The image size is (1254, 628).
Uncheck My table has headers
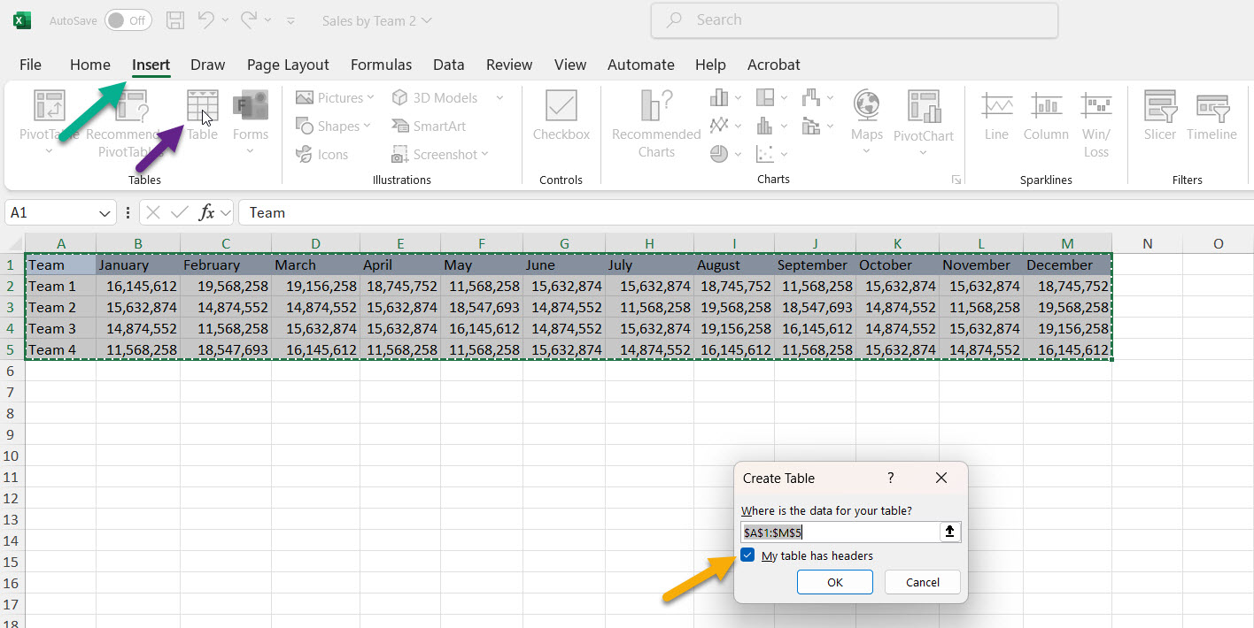pyautogui.click(x=748, y=555)
